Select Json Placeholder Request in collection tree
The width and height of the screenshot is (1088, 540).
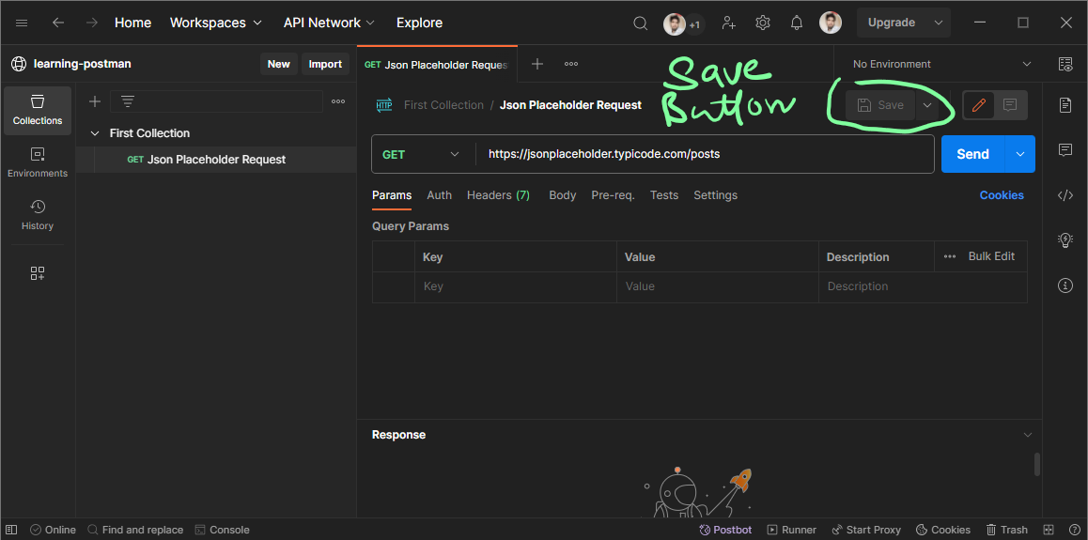click(x=216, y=160)
